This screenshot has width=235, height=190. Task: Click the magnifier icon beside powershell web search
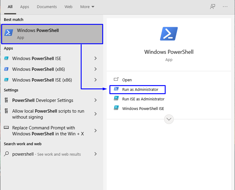pyautogui.click(x=6, y=154)
